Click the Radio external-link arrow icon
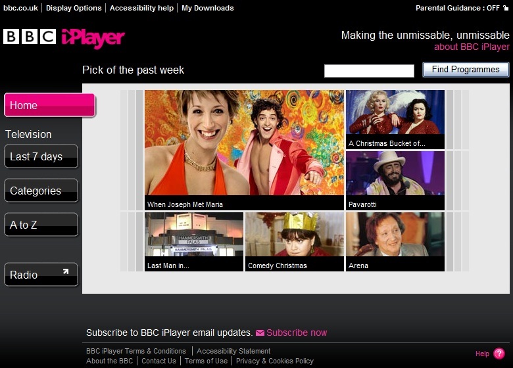This screenshot has height=368, width=513. pyautogui.click(x=66, y=271)
